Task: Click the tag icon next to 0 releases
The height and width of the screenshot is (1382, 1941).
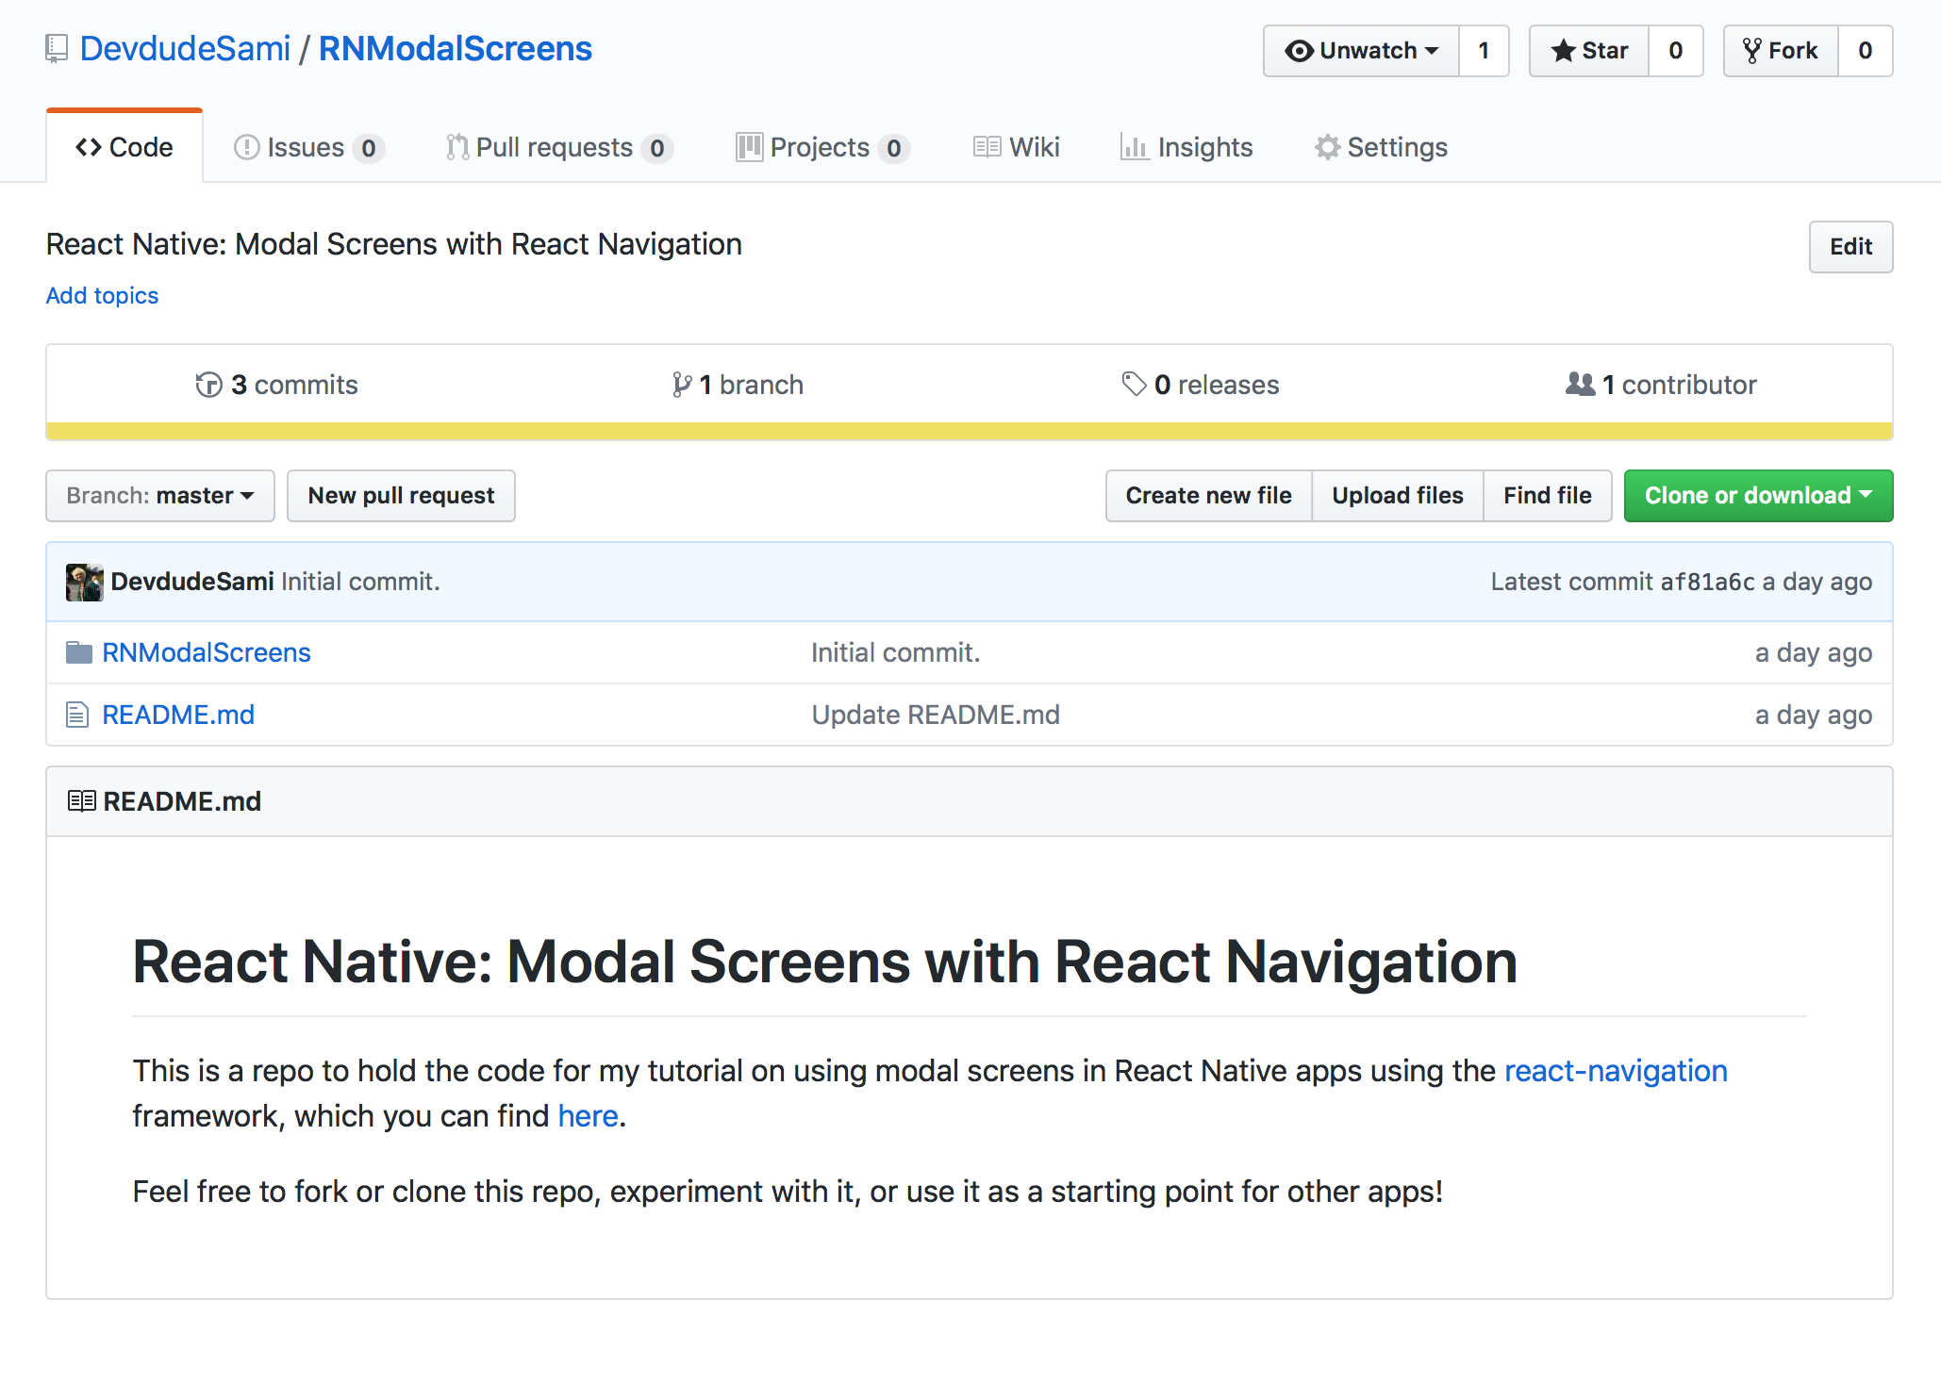Action: pos(1134,385)
